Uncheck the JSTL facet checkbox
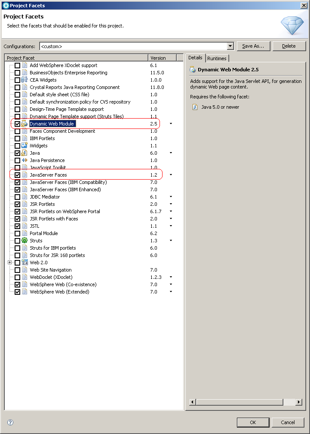The height and width of the screenshot is (434, 310). point(18,226)
